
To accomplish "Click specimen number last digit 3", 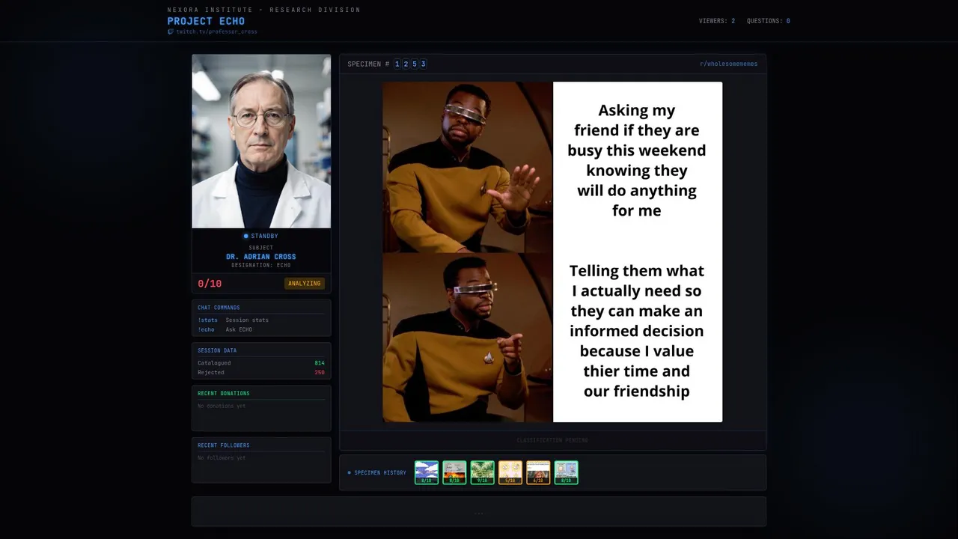I will point(423,64).
